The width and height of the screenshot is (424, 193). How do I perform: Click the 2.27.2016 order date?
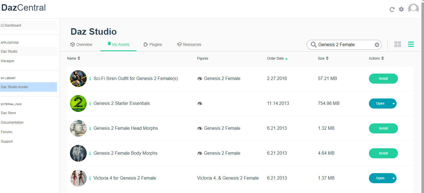pyautogui.click(x=277, y=79)
